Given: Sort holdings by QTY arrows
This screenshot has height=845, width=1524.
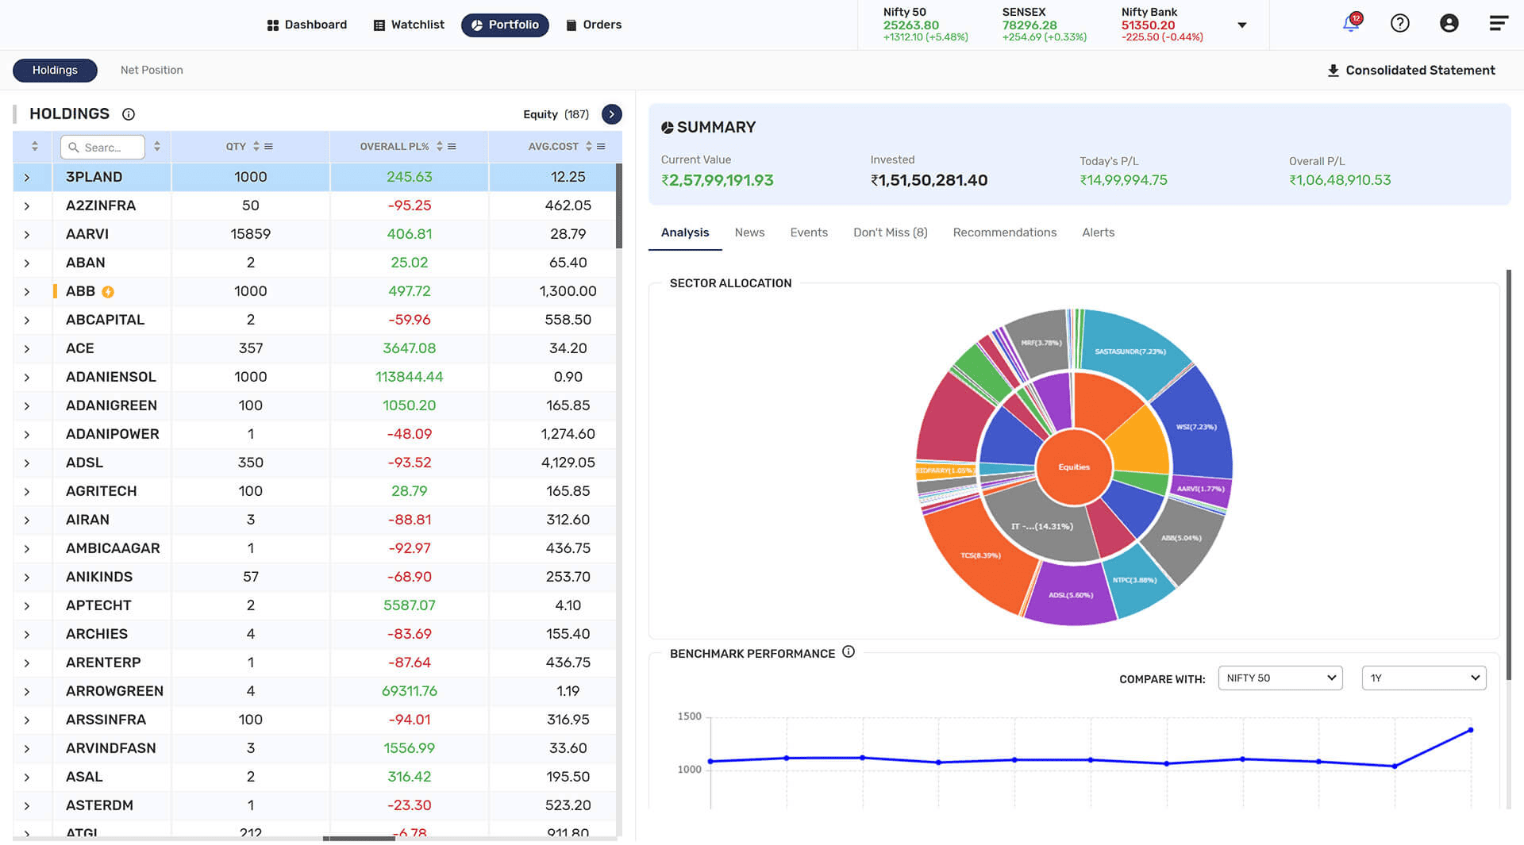Looking at the screenshot, I should tap(256, 147).
